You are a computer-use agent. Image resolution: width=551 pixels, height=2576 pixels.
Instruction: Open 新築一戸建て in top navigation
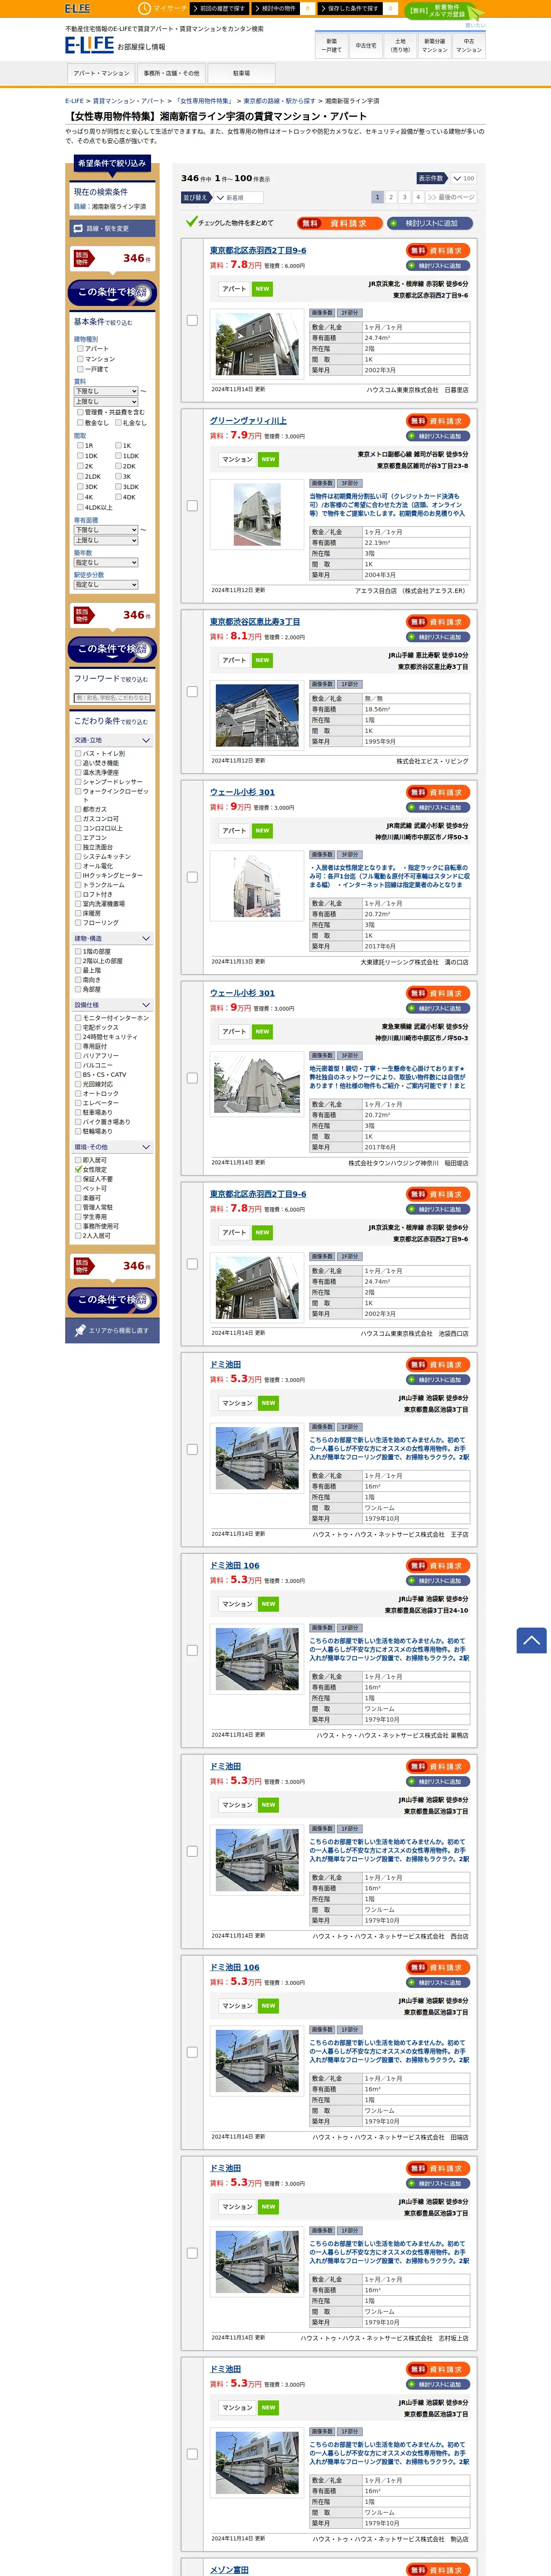pos(332,45)
